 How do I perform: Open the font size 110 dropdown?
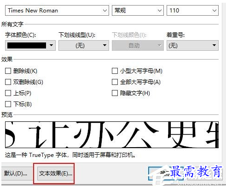tap(214, 11)
